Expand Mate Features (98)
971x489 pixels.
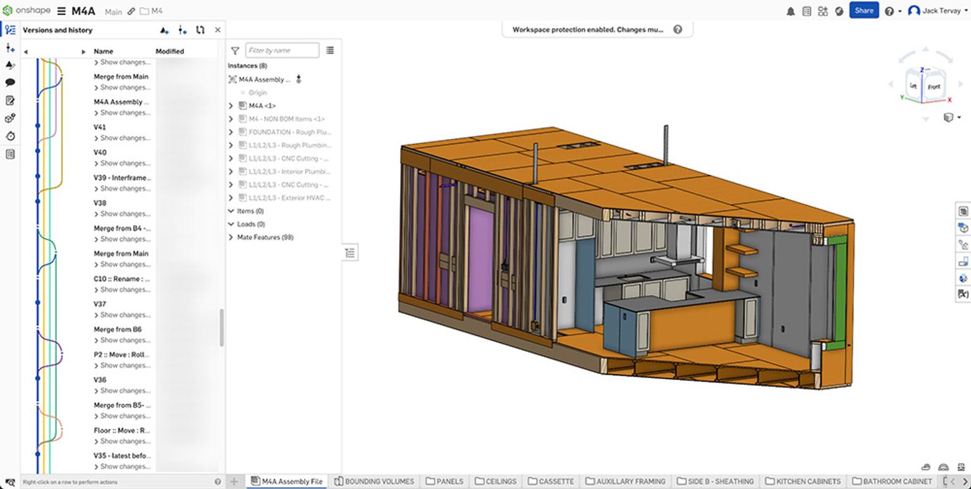point(231,237)
